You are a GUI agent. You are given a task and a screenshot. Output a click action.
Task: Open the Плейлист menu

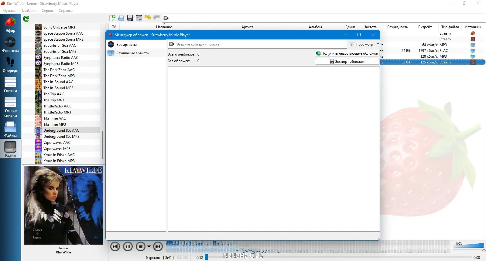(29, 11)
